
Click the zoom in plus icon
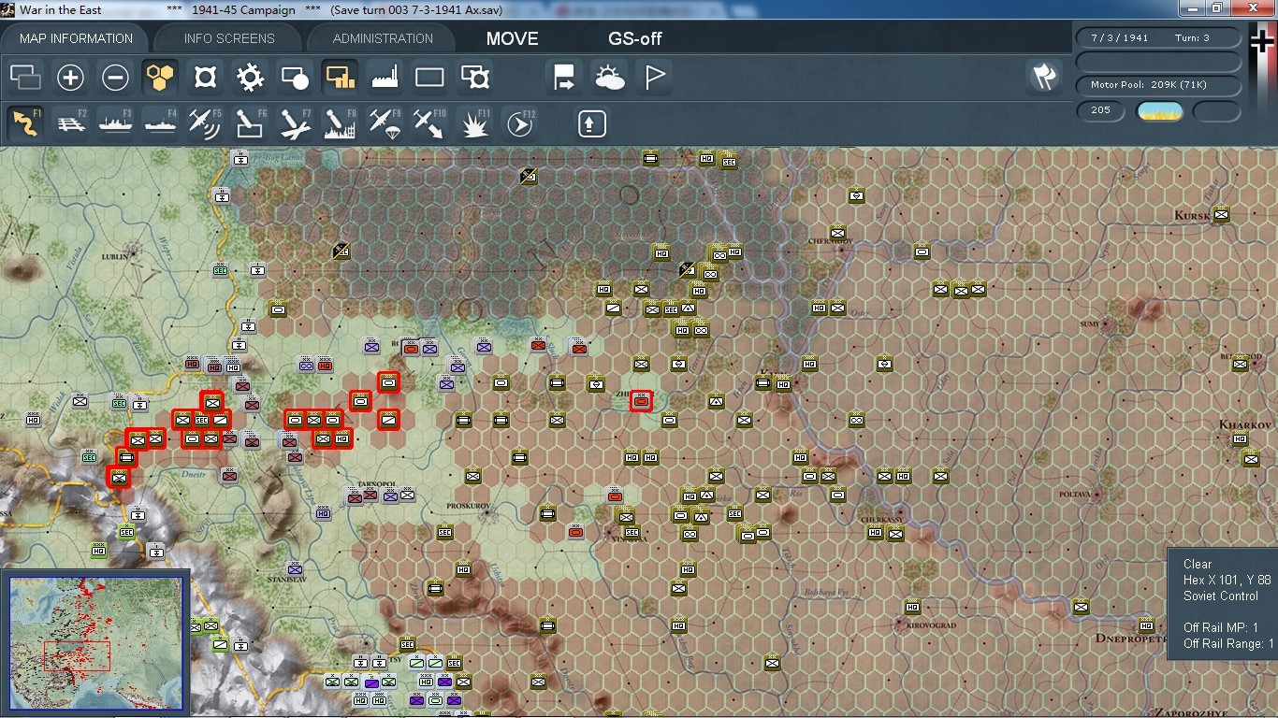71,78
